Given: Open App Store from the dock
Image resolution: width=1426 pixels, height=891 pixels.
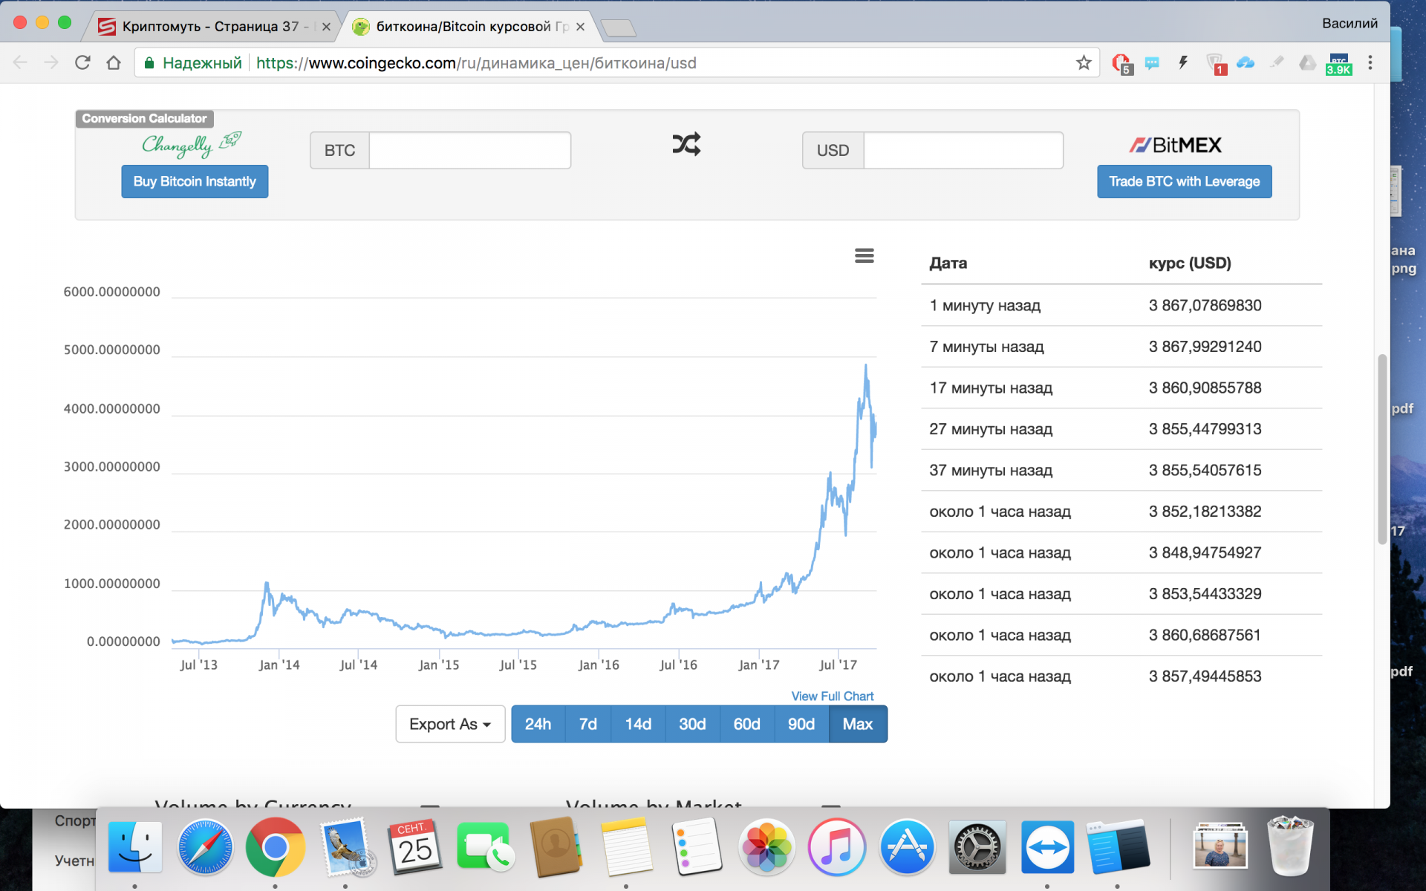Looking at the screenshot, I should point(906,847).
